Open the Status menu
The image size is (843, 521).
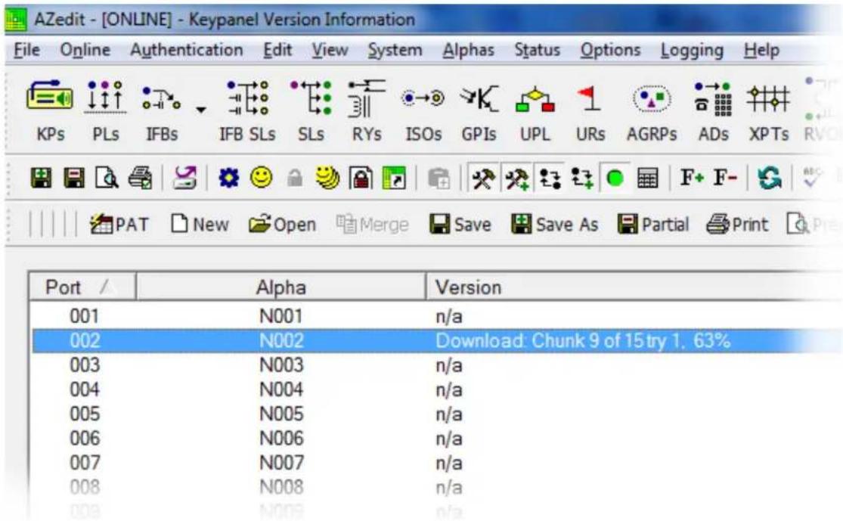537,50
